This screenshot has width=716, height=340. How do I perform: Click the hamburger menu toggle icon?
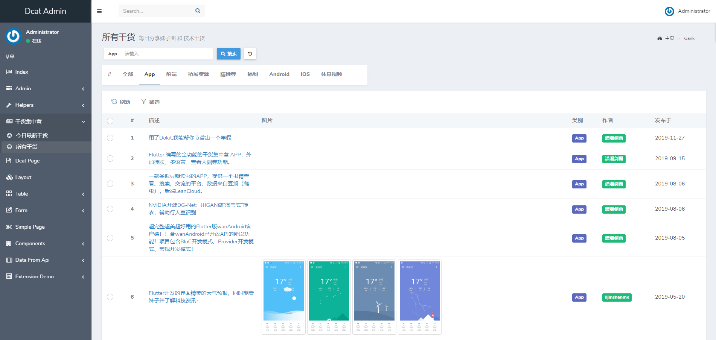coord(99,11)
